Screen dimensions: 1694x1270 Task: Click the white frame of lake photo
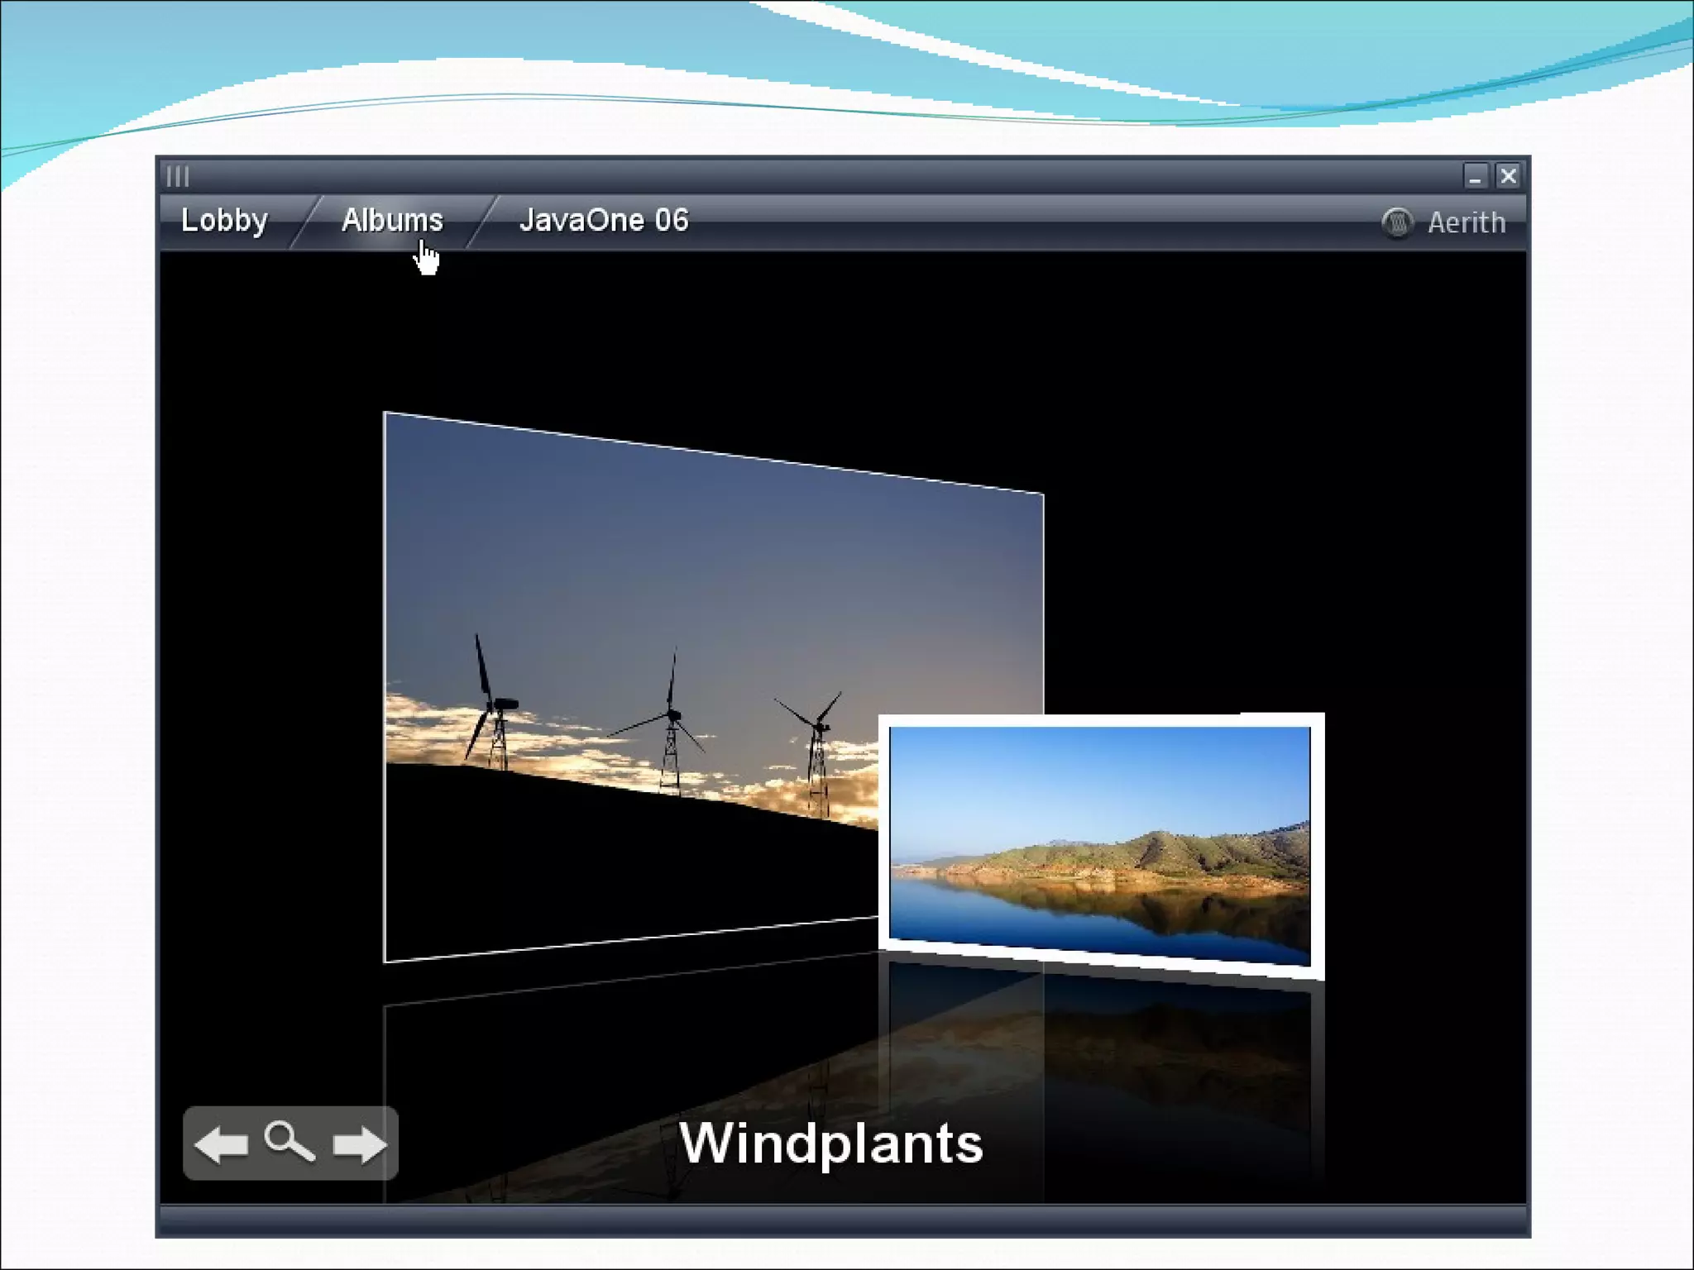[1100, 719]
